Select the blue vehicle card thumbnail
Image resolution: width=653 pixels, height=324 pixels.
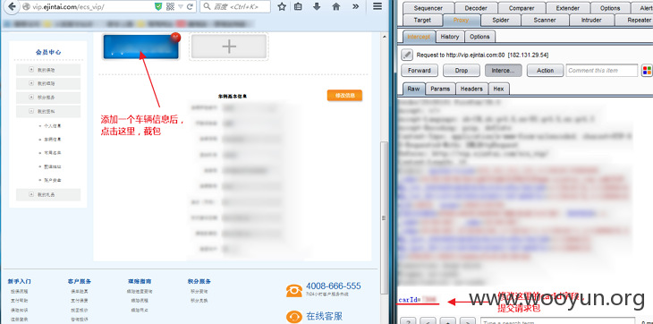click(x=140, y=47)
